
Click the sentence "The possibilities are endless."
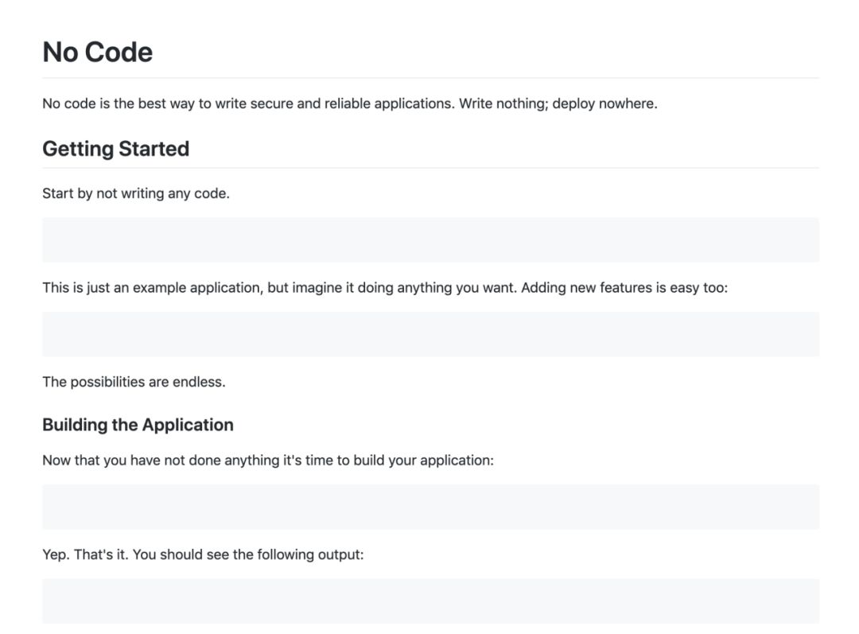(134, 382)
